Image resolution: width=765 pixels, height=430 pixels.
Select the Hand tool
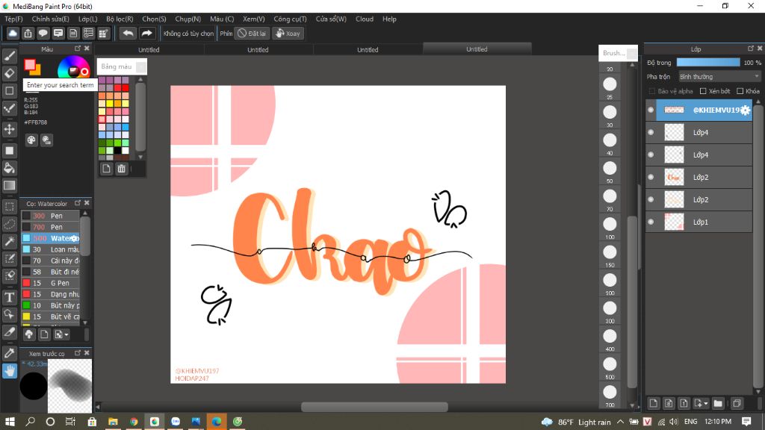coord(9,371)
